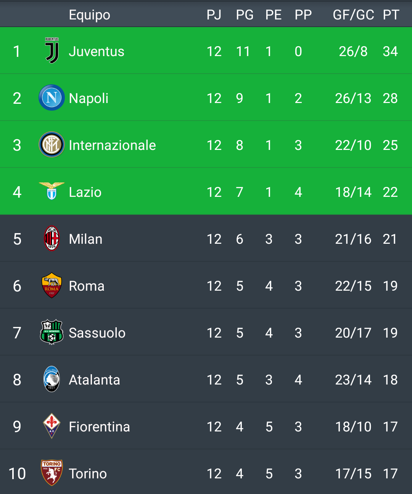Open the Juventus team name

(x=97, y=51)
